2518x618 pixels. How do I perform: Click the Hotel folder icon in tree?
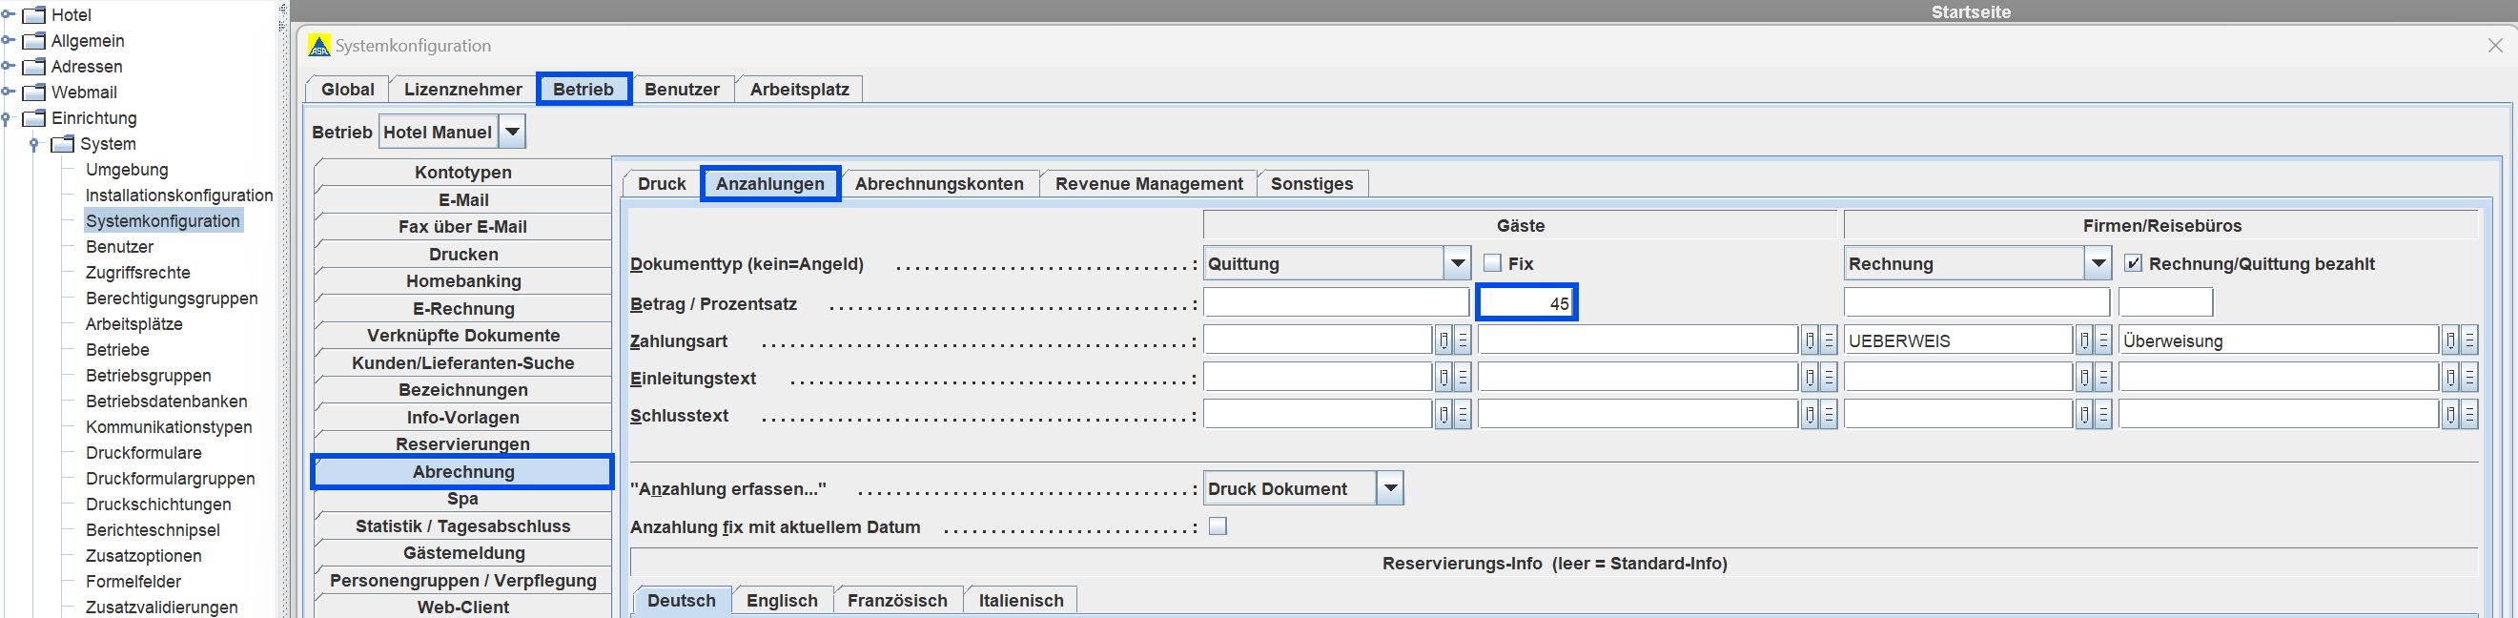click(34, 14)
